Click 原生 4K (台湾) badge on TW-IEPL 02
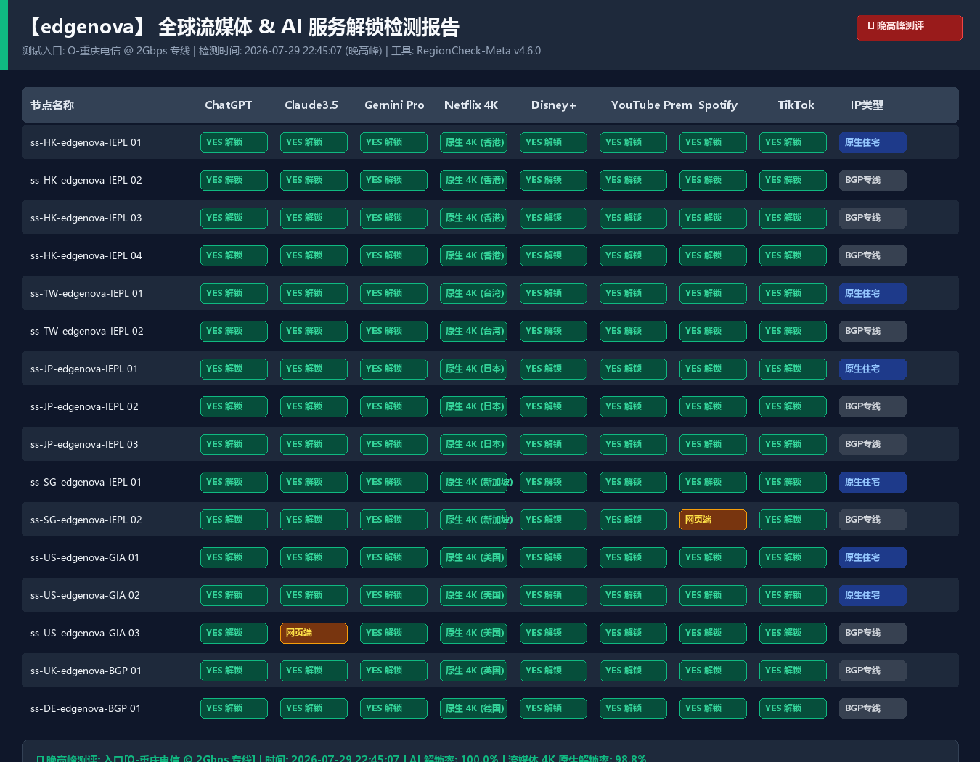 click(473, 331)
